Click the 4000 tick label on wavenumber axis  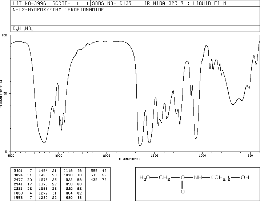pos(11,156)
